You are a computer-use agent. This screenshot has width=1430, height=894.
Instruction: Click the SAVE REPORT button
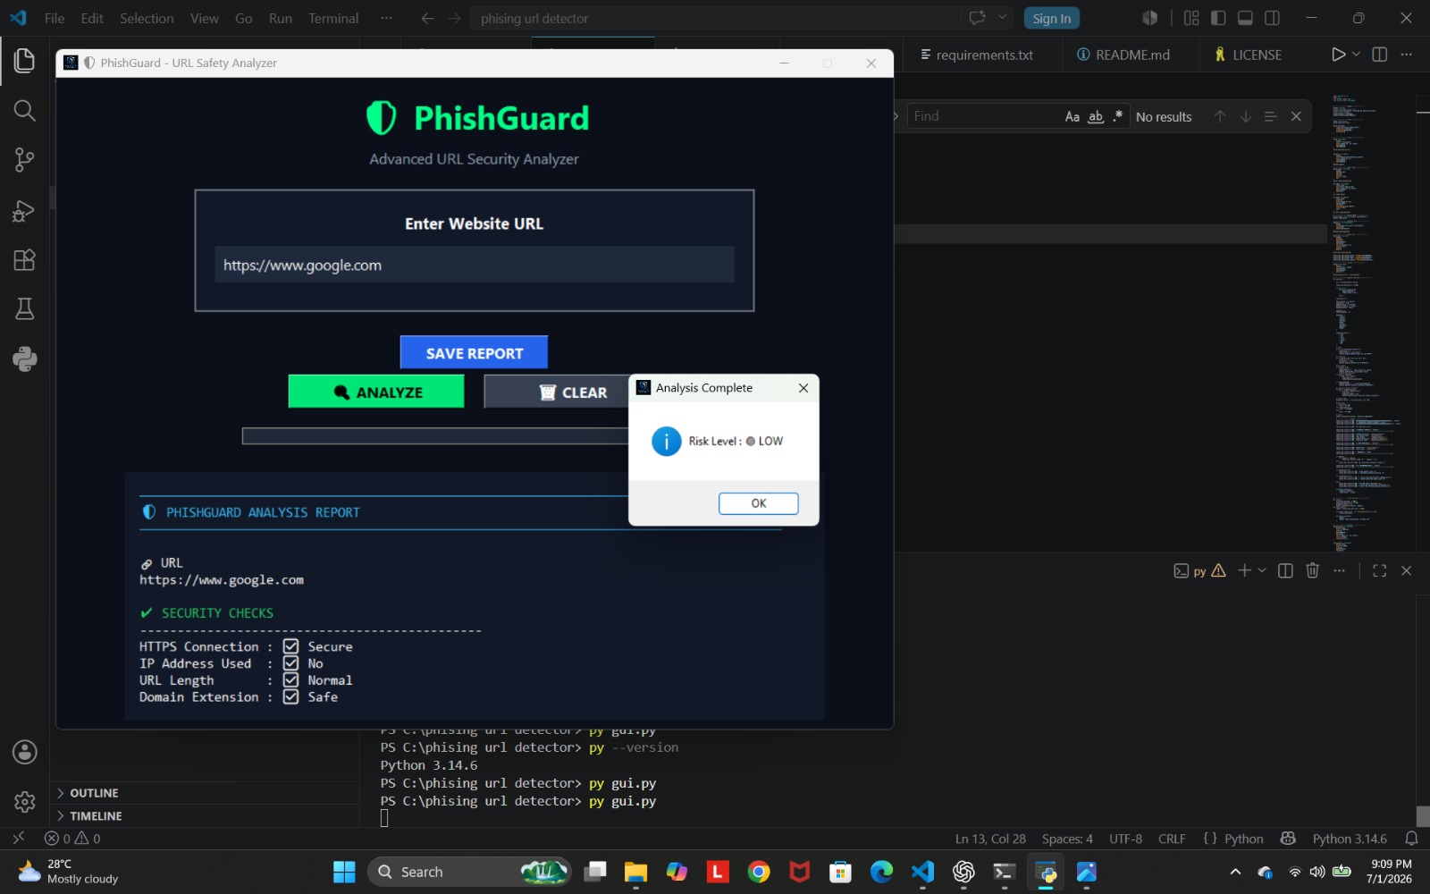point(474,353)
